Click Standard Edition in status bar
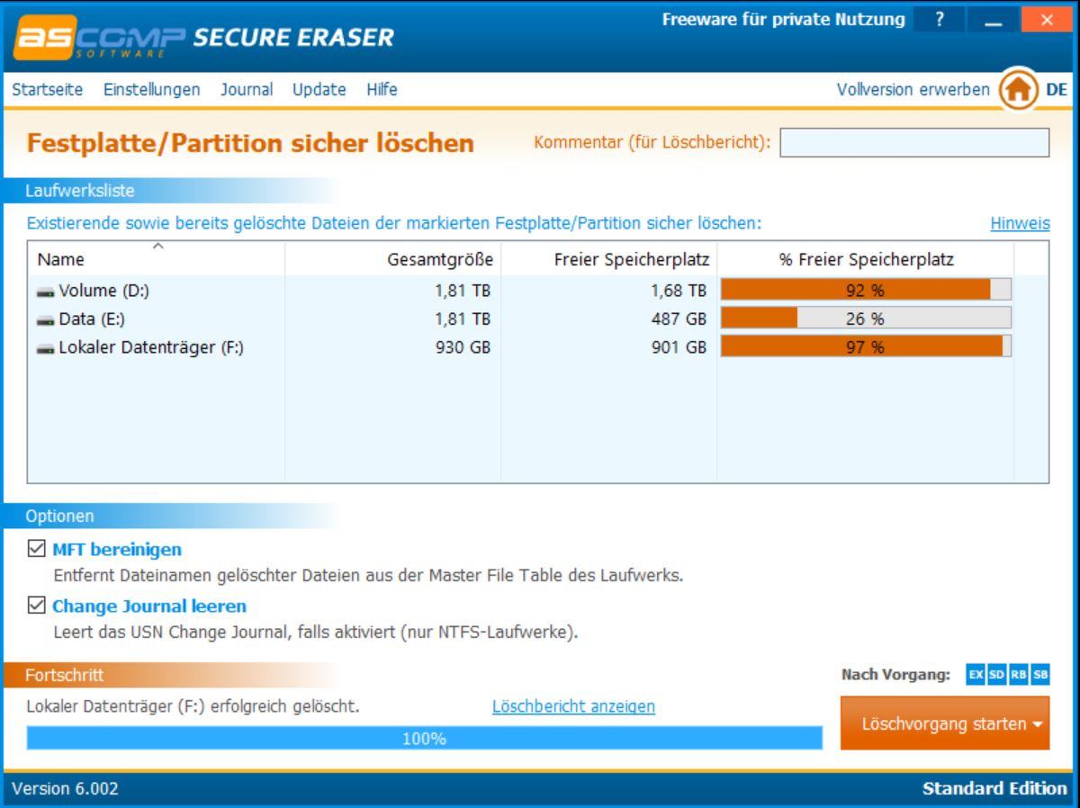The image size is (1080, 808). [x=994, y=789]
